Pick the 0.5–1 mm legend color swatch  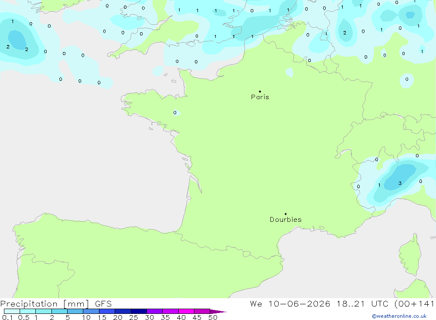[28, 311]
